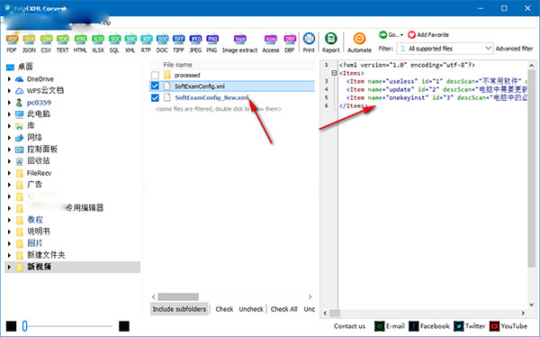Pick the PNG conversion icon
The image size is (540, 337).
(x=212, y=43)
